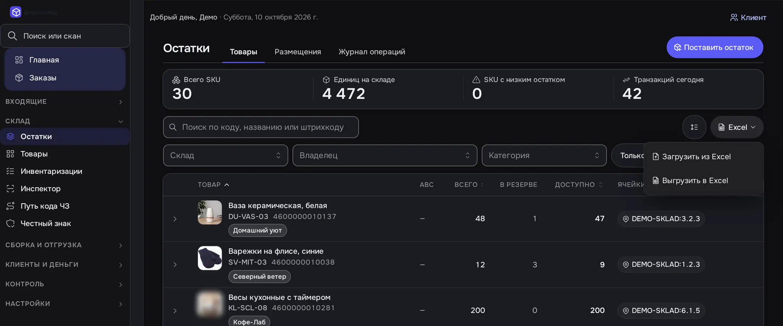
Task: Open Товары in the sidebar
Action: pyautogui.click(x=65, y=154)
